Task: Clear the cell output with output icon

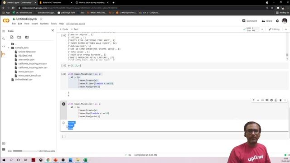Action: 64,123
